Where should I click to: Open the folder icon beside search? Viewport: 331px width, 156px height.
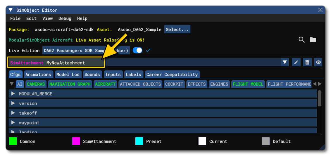pyautogui.click(x=313, y=40)
